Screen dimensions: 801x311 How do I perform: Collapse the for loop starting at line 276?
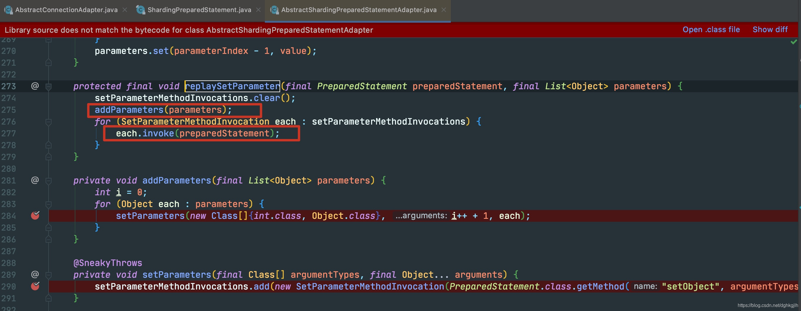tap(49, 122)
